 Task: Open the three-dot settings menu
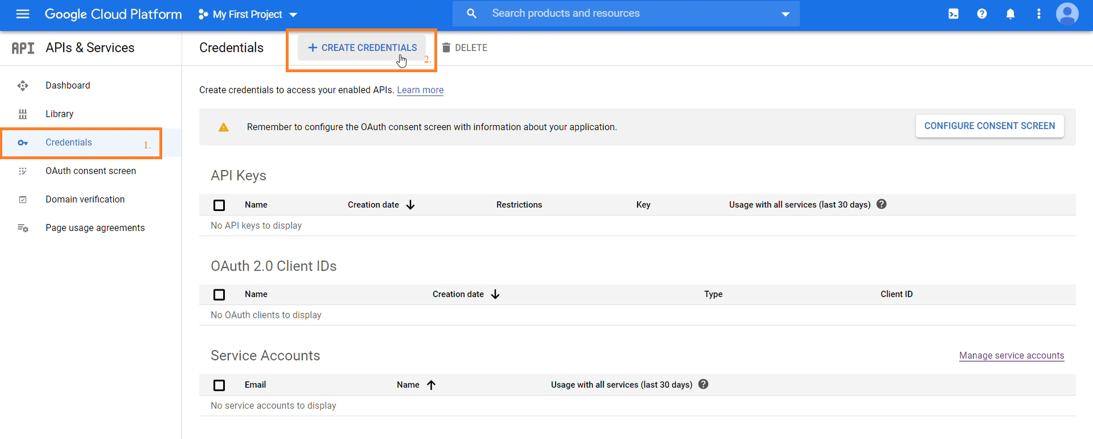pos(1039,14)
